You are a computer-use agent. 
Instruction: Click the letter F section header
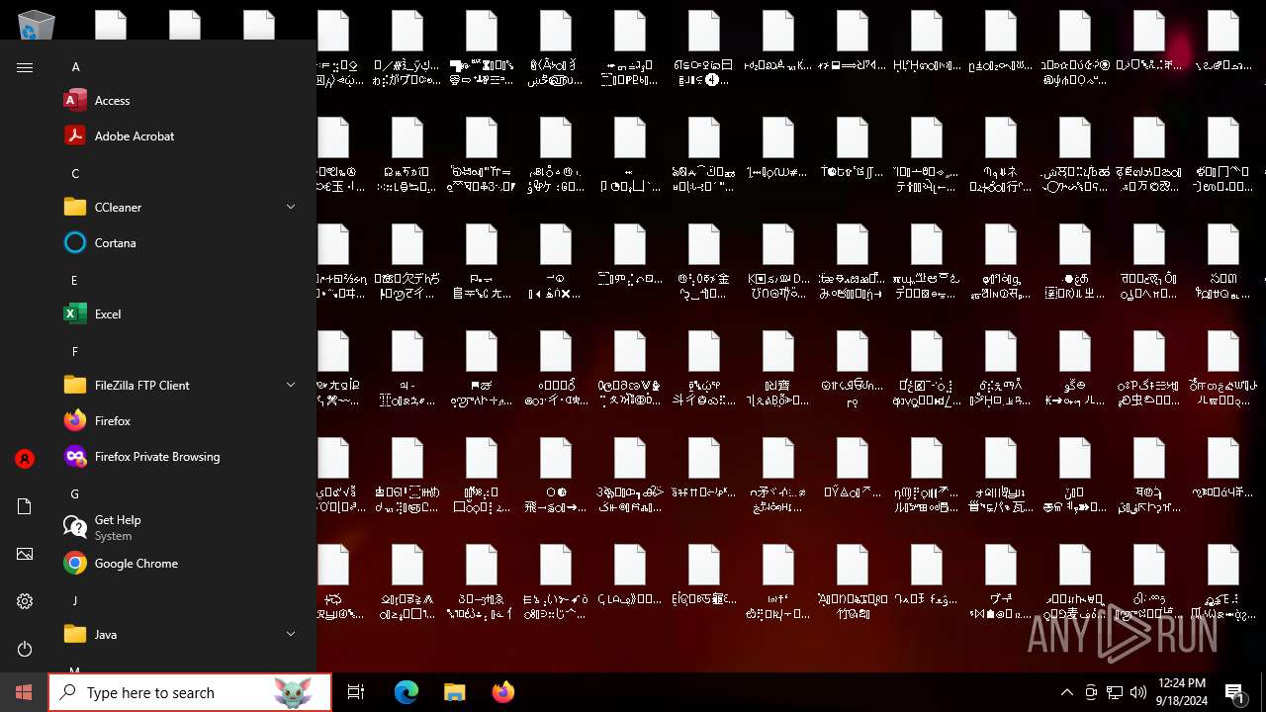click(74, 351)
